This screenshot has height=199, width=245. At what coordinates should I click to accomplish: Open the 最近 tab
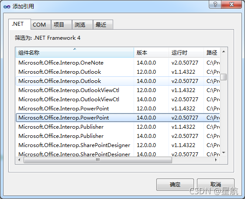pos(103,25)
